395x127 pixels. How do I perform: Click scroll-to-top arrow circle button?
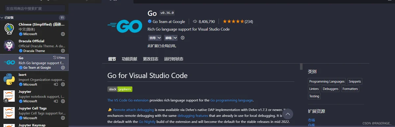287,114
